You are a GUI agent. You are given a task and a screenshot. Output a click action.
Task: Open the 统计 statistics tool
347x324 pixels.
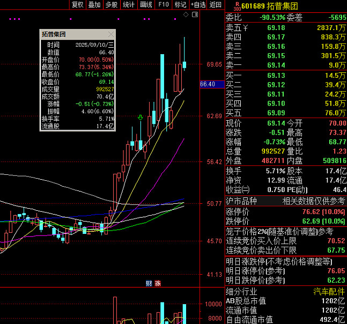(x=129, y=5)
